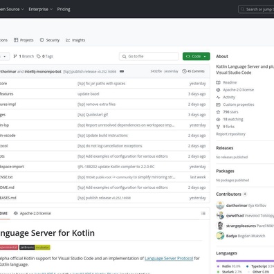Open the 45 Commits history
The image size is (274, 274).
click(193, 71)
